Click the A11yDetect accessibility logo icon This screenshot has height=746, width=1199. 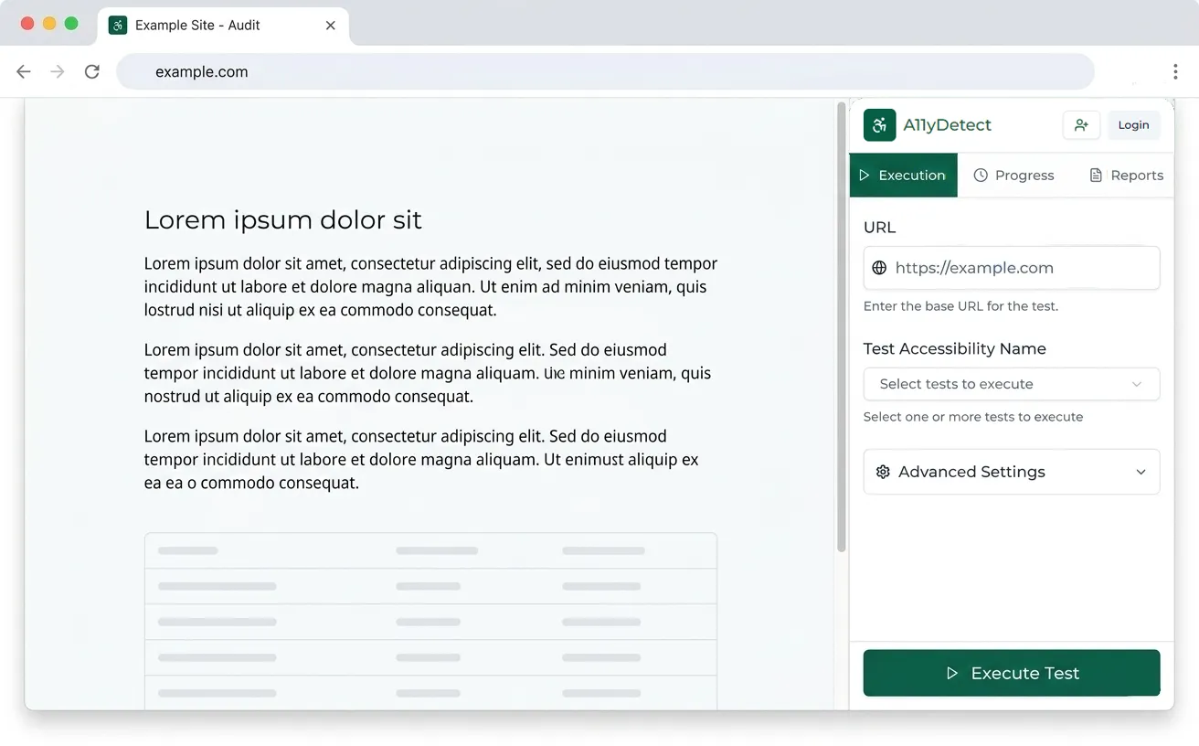[879, 125]
